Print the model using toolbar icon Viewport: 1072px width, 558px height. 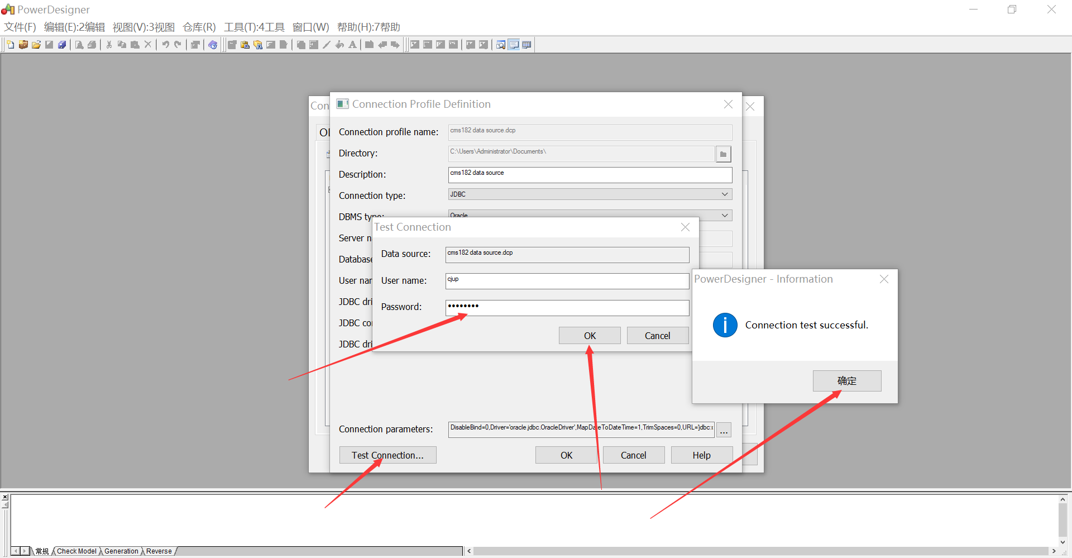(91, 45)
